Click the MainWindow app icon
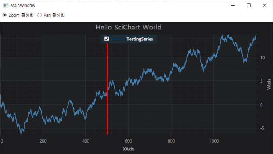The width and height of the screenshot is (273, 154). pyautogui.click(x=6, y=5)
